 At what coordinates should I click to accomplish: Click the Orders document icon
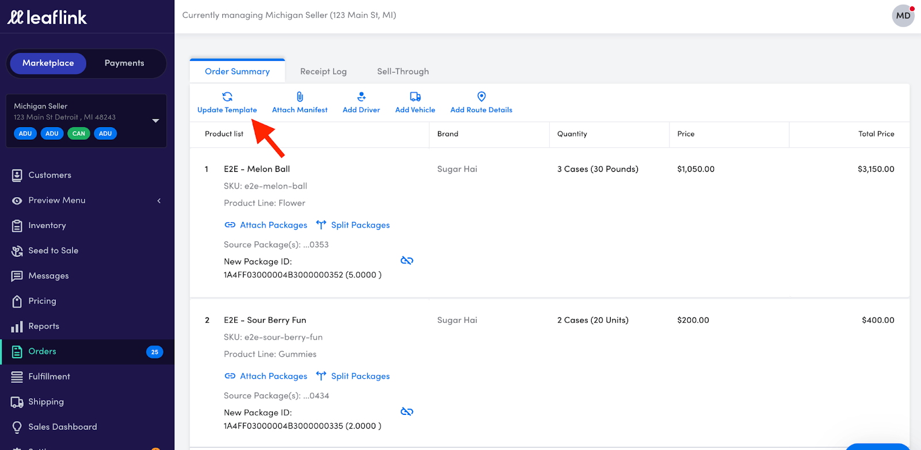(x=17, y=352)
